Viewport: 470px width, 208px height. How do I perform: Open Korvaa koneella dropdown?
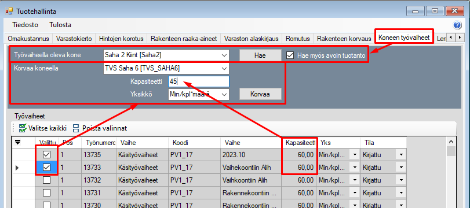coord(224,69)
